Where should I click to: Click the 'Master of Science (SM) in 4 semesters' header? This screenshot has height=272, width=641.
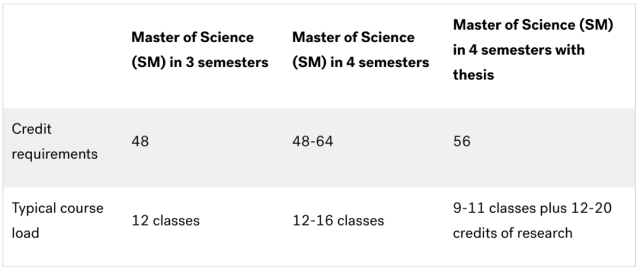361,50
